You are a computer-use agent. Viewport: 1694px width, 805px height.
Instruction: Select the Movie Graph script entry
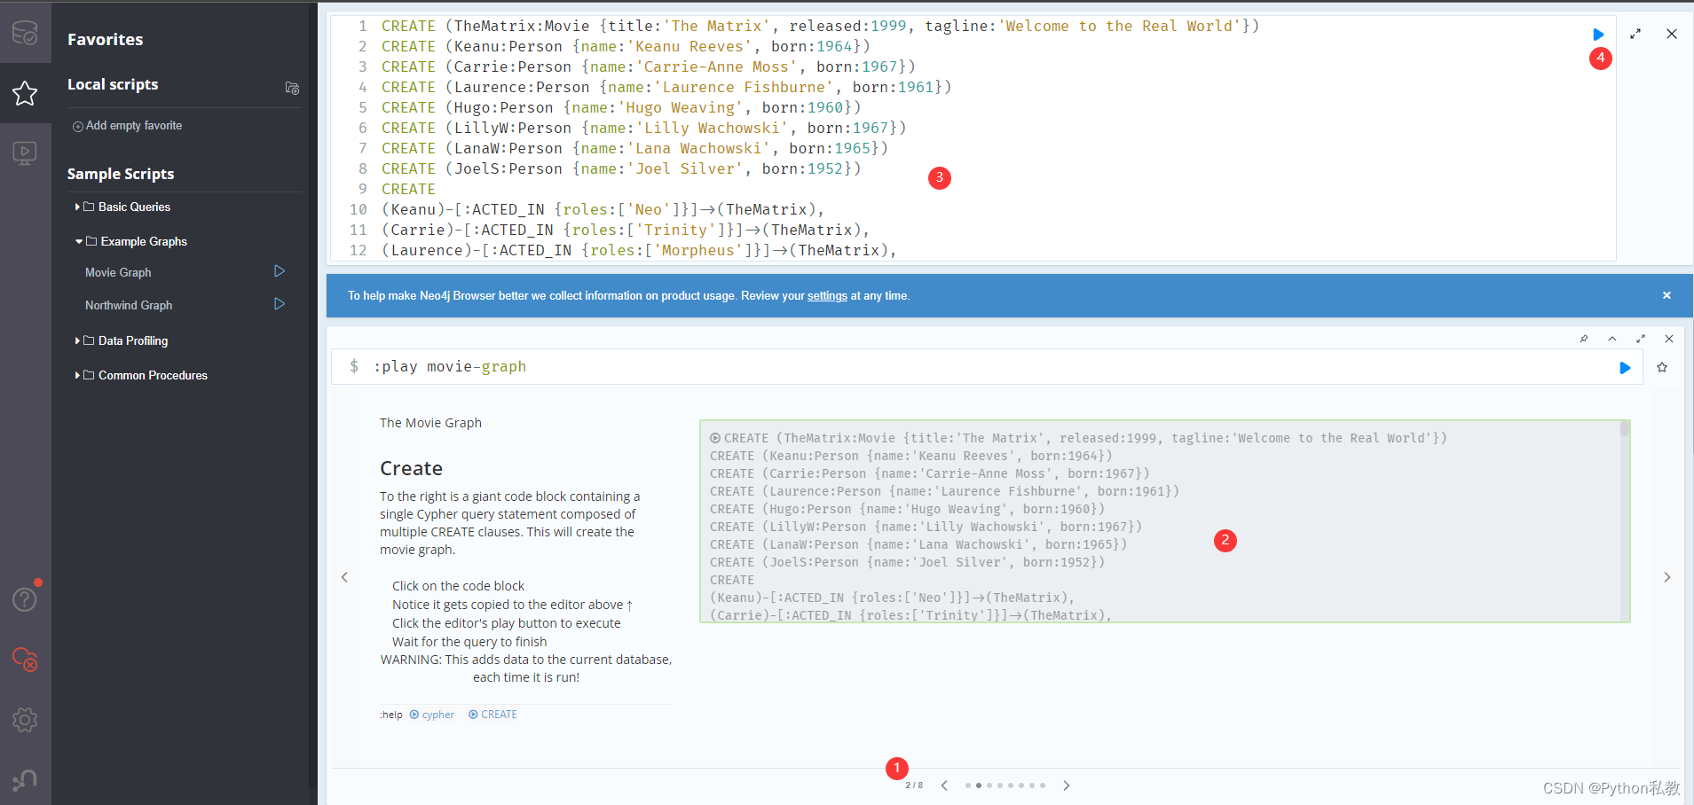coord(118,272)
